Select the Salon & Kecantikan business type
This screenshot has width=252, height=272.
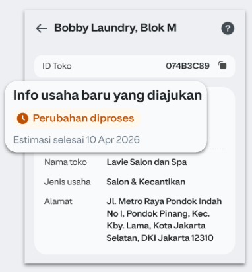146,182
